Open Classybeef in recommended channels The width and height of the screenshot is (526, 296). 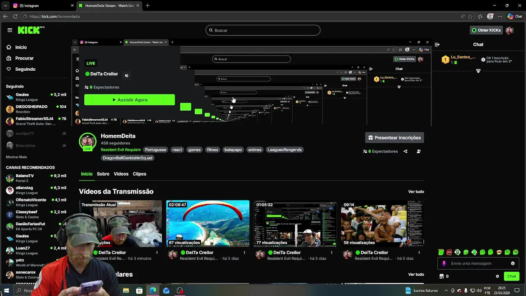[36, 214]
